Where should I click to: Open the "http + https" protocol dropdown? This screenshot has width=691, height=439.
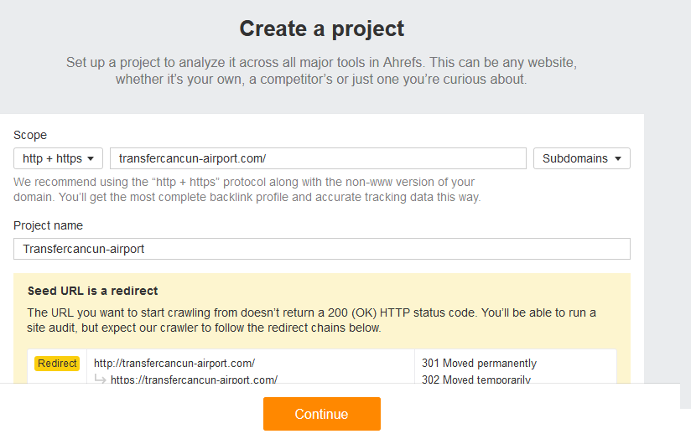point(58,158)
